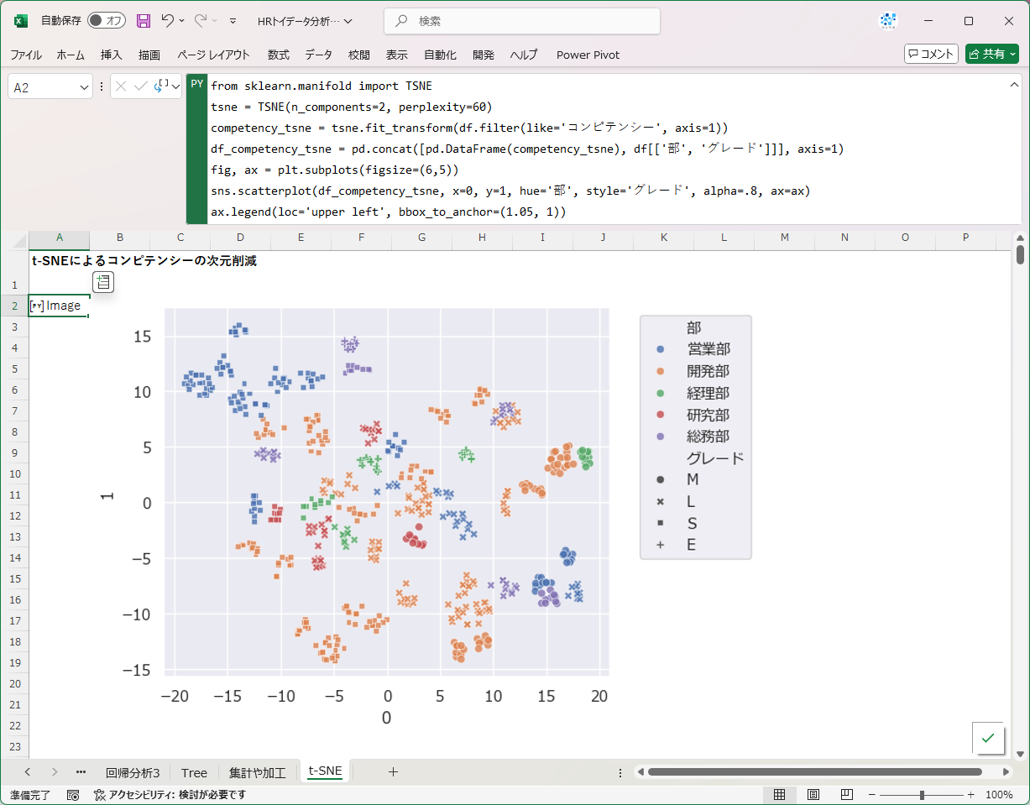The width and height of the screenshot is (1030, 805).
Task: Click the vertical scrollbar thumb
Action: point(1020,254)
